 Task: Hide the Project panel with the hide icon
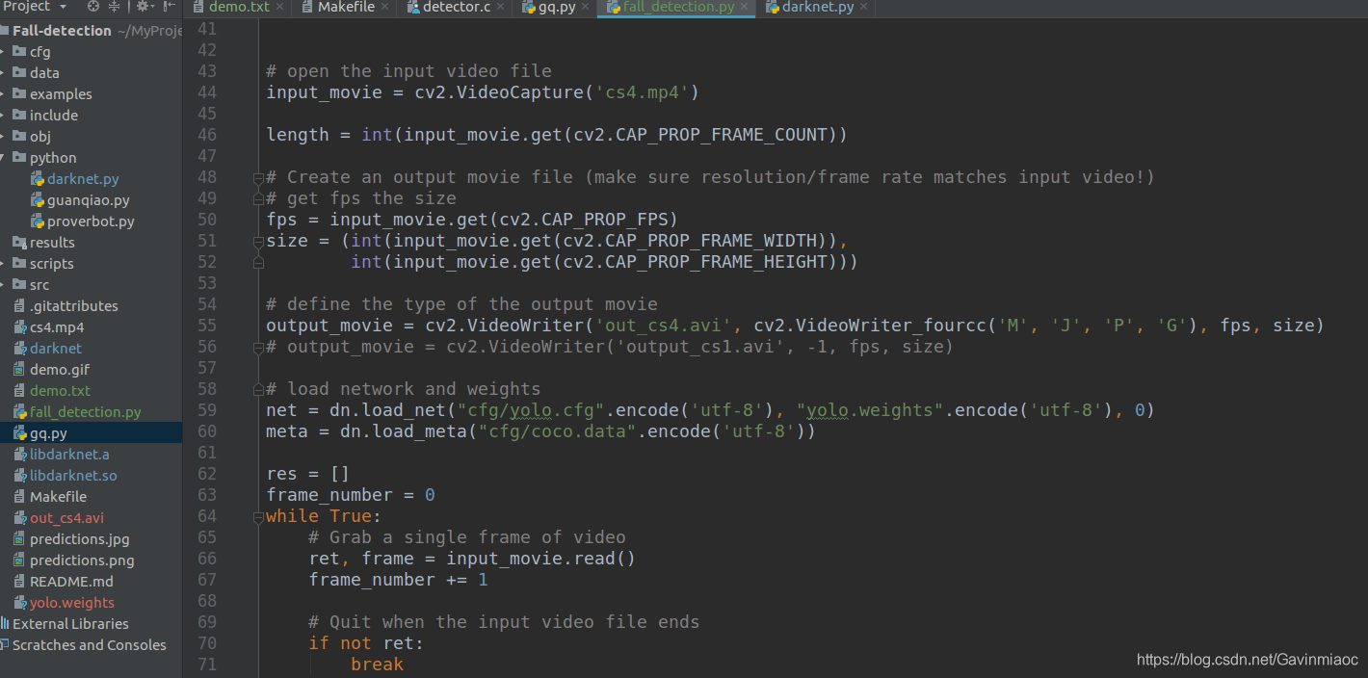169,6
